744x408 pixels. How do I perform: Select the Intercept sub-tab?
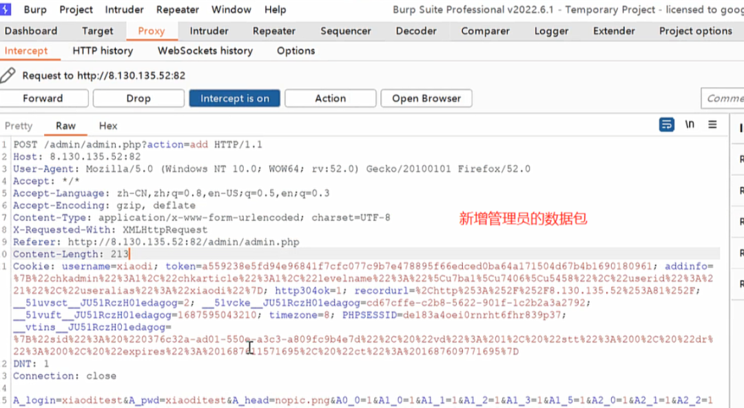click(x=26, y=51)
